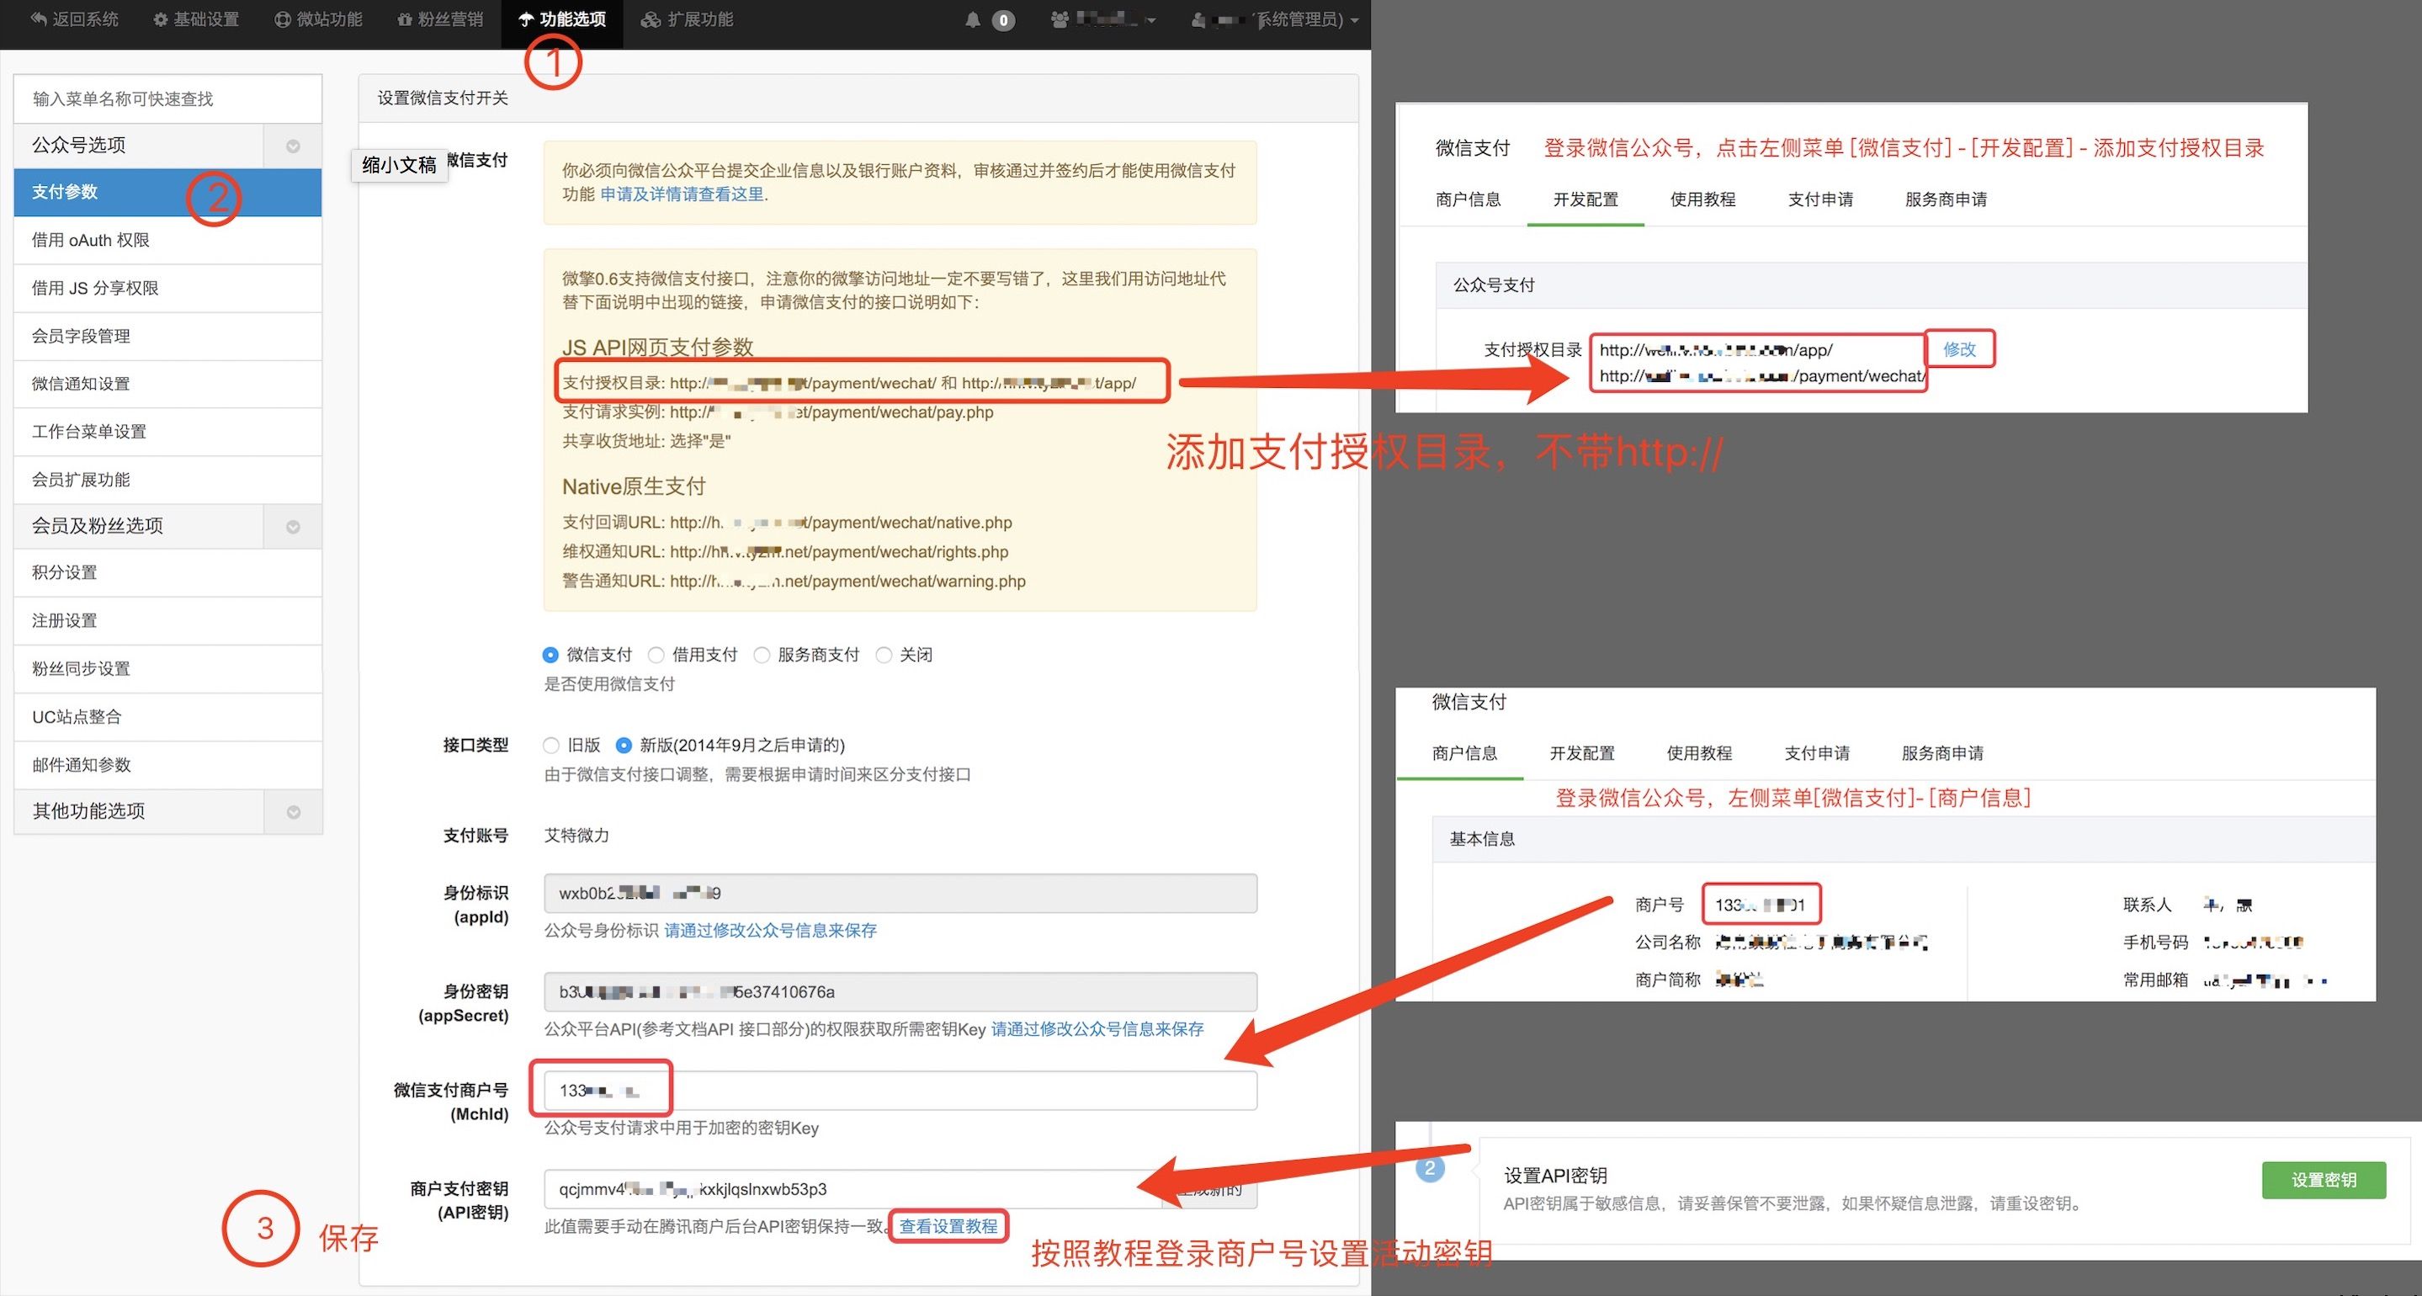Select the 借用支付 radio button
Image resolution: width=2422 pixels, height=1296 pixels.
pos(656,654)
